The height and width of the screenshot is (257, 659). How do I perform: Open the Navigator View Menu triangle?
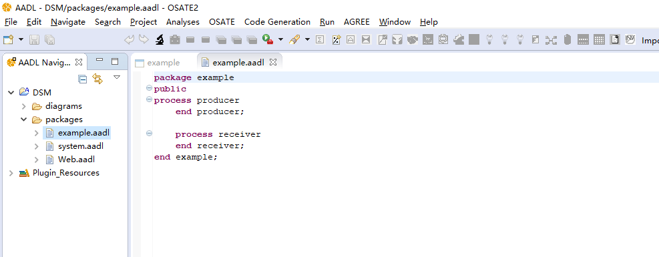(117, 77)
